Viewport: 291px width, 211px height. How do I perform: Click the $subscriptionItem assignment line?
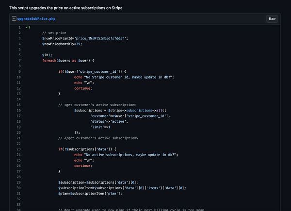pyautogui.click(x=122, y=188)
